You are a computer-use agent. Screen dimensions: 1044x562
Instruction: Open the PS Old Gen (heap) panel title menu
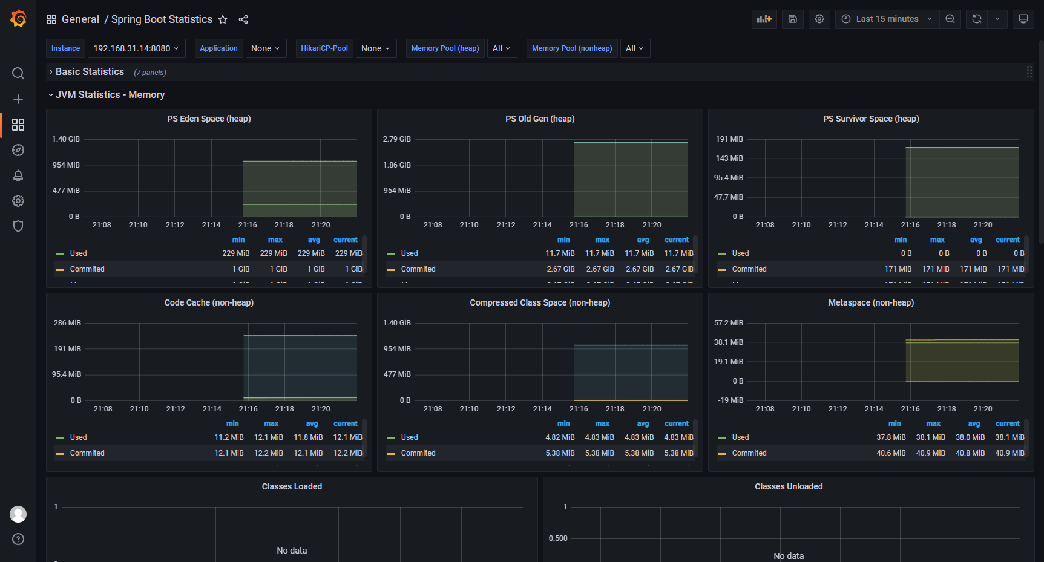[x=540, y=119]
